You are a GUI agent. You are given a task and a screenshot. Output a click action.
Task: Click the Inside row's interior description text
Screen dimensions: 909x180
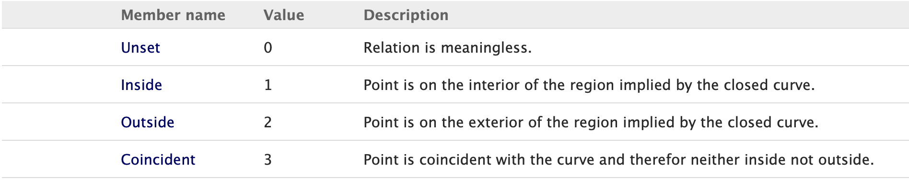(x=589, y=85)
